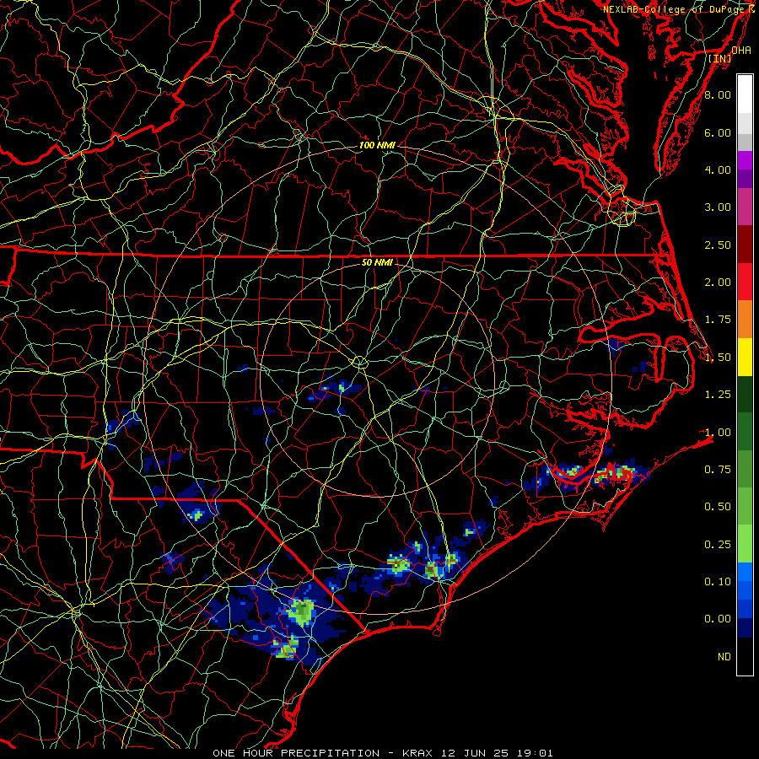The image size is (759, 759).
Task: Click the 50 NMI range ring label
Action: coord(377,262)
